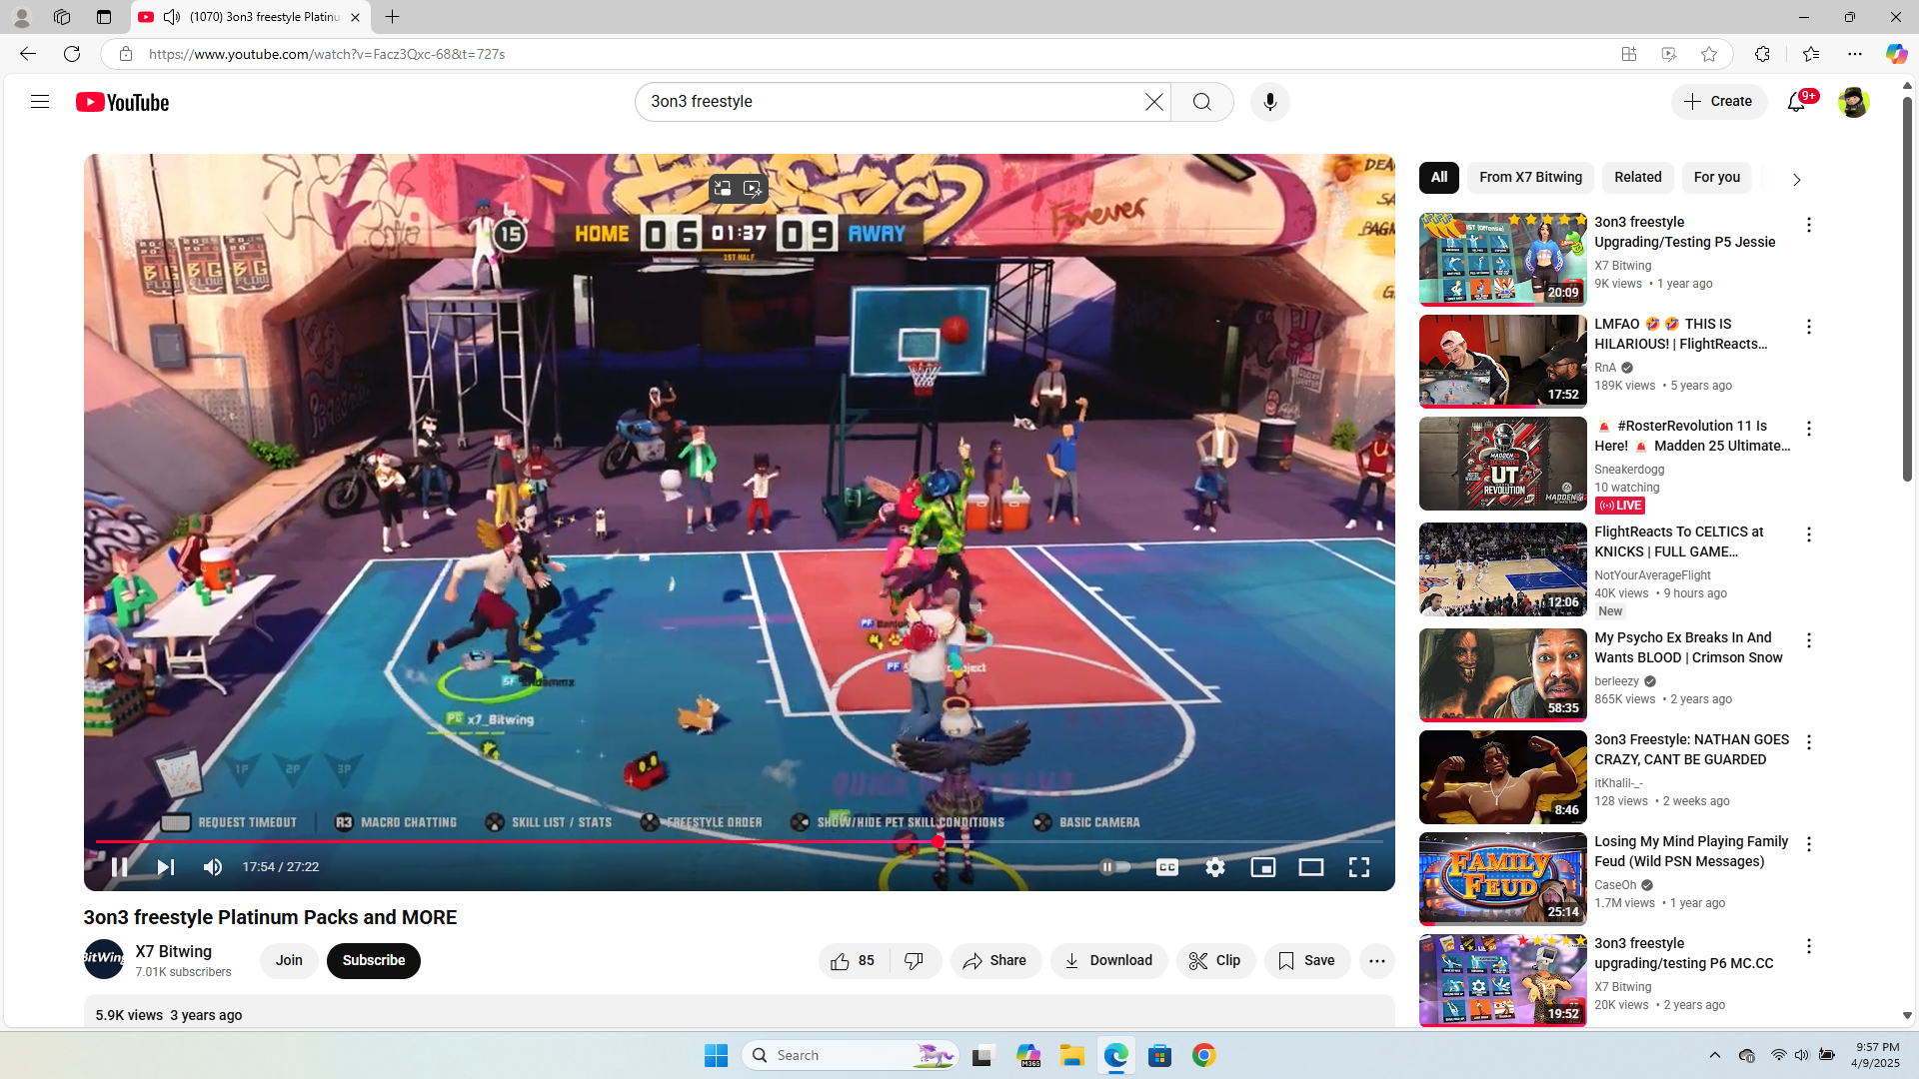Viewport: 1919px width, 1079px height.
Task: Open Google Chrome from the taskbar
Action: click(x=1204, y=1056)
